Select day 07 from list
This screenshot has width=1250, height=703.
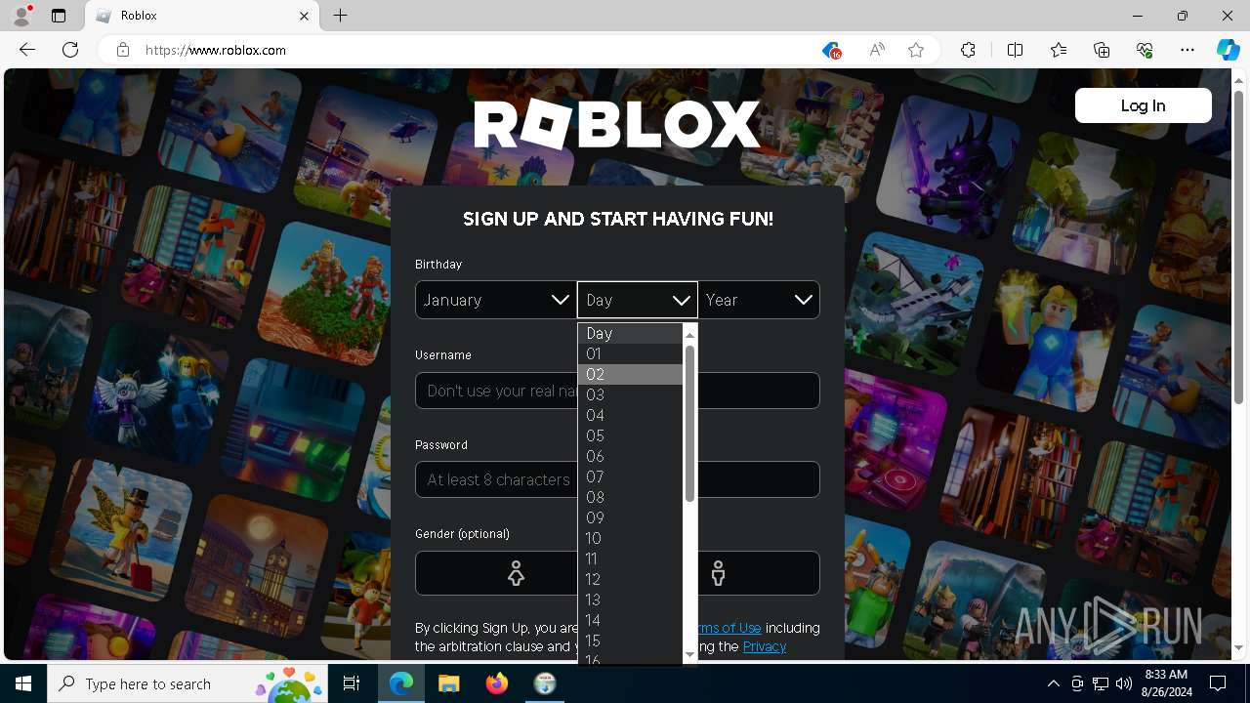[x=630, y=476]
